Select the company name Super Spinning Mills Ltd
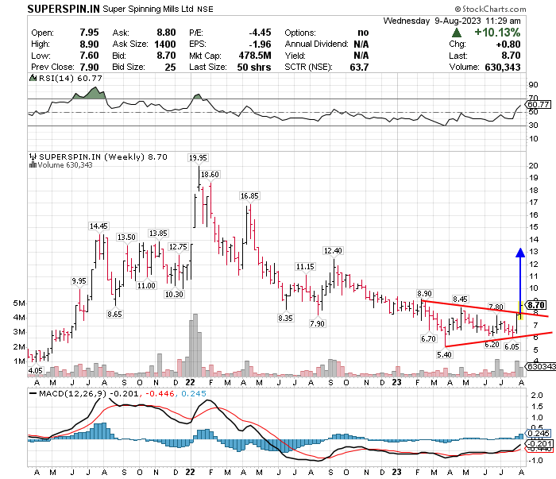Image resolution: width=556 pixels, height=479 pixels. (x=149, y=10)
